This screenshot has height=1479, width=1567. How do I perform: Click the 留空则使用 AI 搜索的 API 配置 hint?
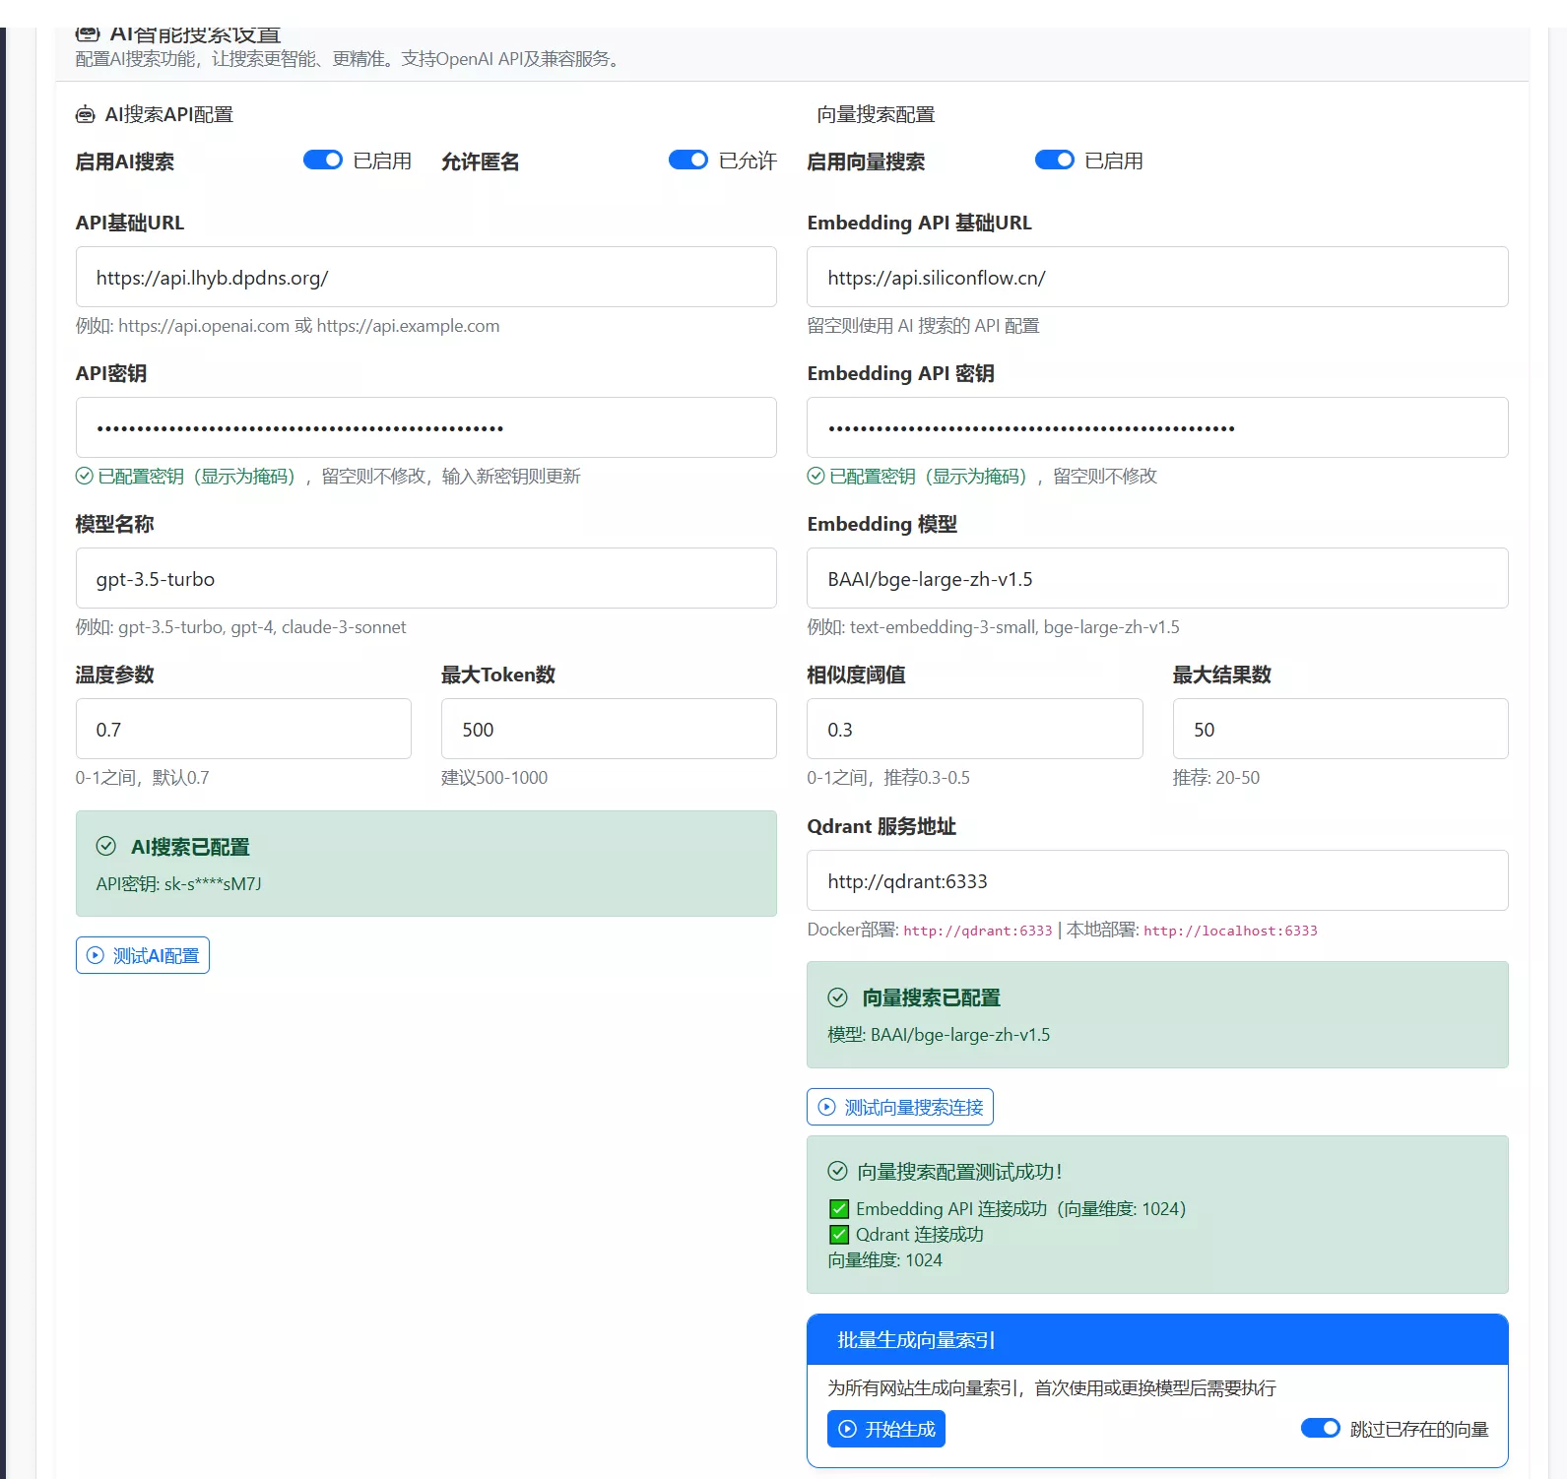(x=923, y=325)
